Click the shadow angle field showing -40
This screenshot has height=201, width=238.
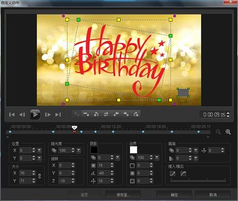coord(103,173)
